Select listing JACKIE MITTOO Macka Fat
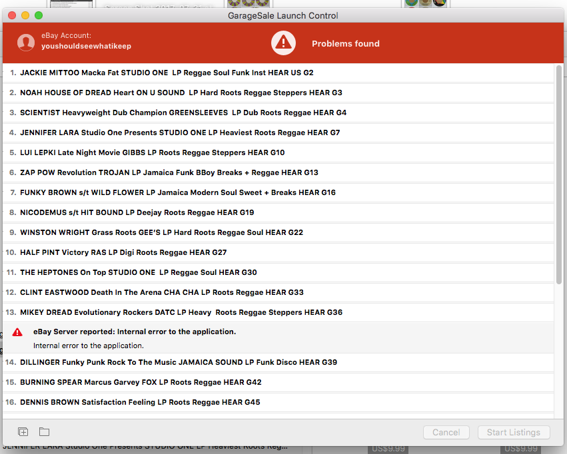The image size is (567, 454). 279,73
